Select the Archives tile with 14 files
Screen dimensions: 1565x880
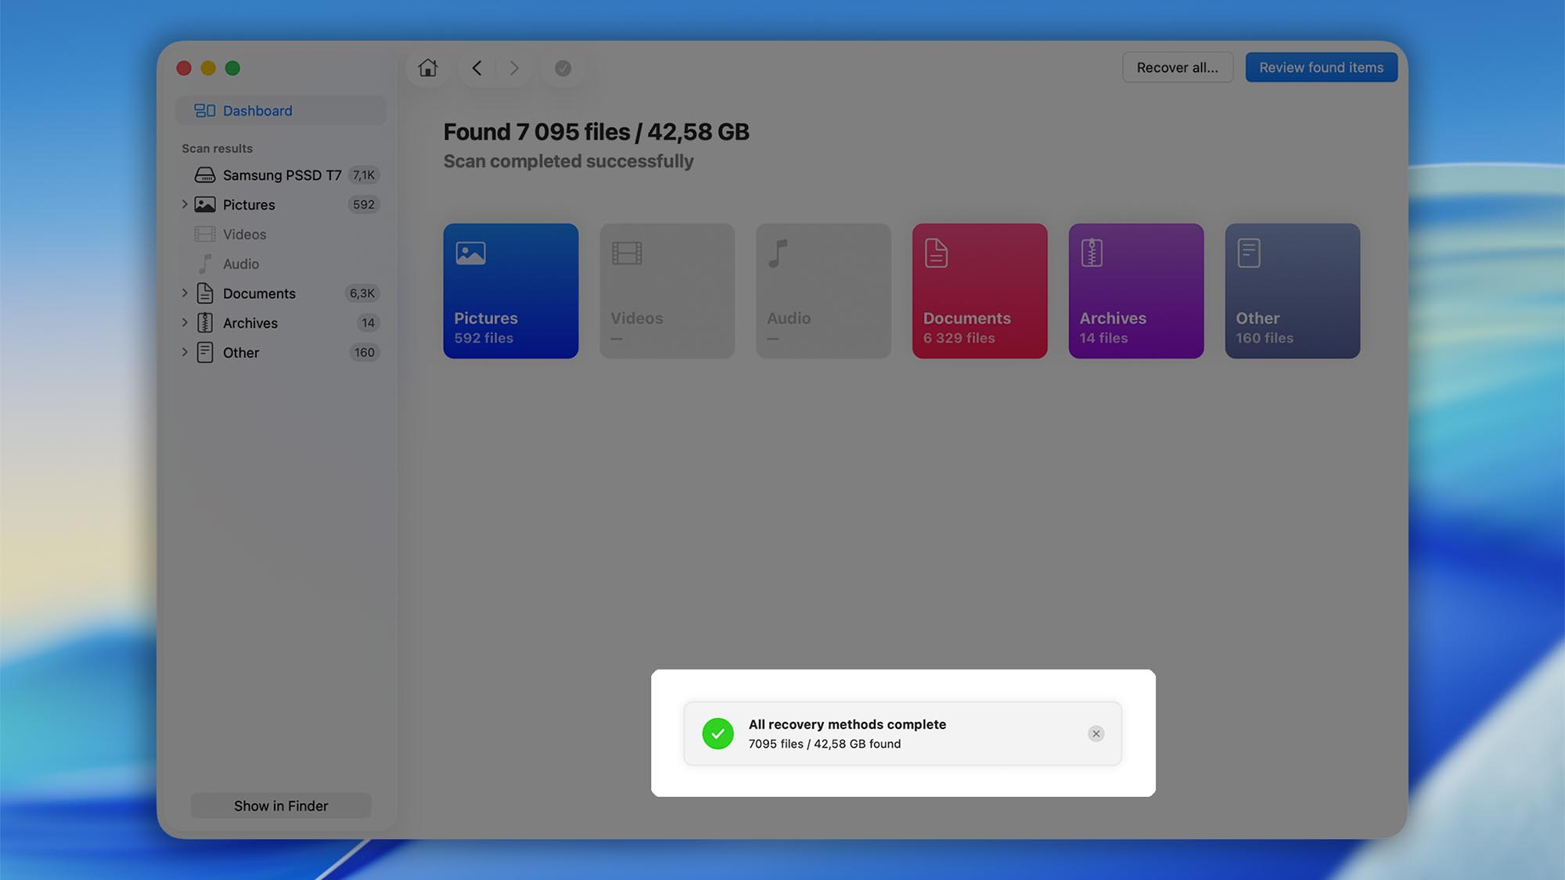(x=1135, y=291)
